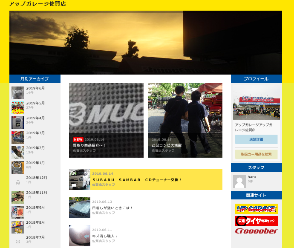The width and height of the screenshot is (294, 248).
Task: Open the 2018年12月 archive link
Action: (x=37, y=178)
